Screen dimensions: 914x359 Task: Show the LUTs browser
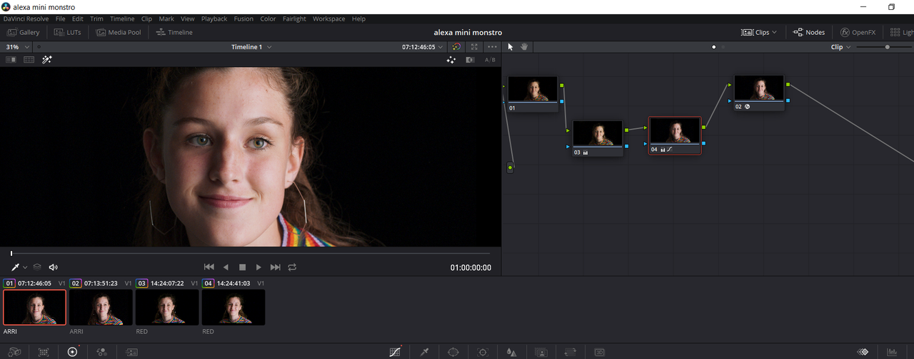67,32
